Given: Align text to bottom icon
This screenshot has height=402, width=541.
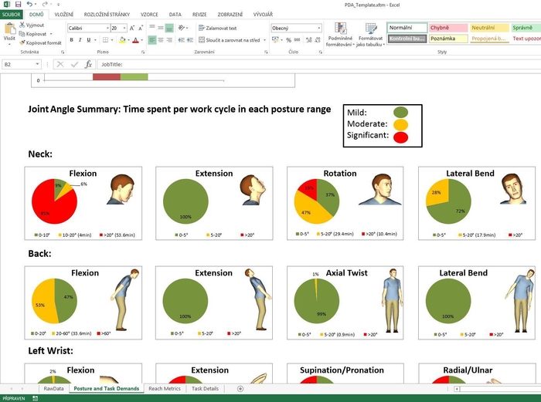Looking at the screenshot, I should click(169, 28).
